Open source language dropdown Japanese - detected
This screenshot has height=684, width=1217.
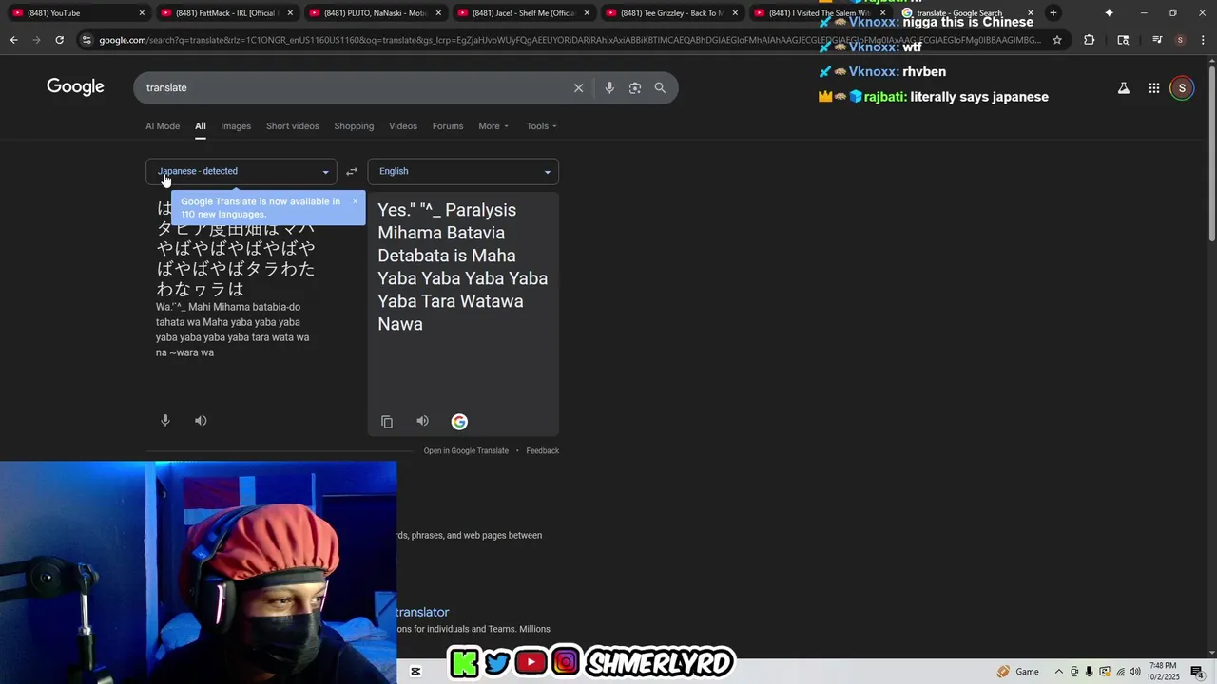point(241,172)
